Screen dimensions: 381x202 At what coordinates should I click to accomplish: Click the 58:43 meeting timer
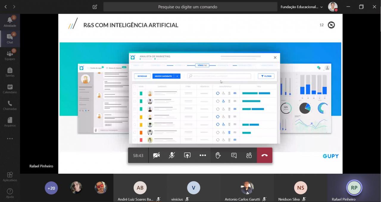[138, 156]
